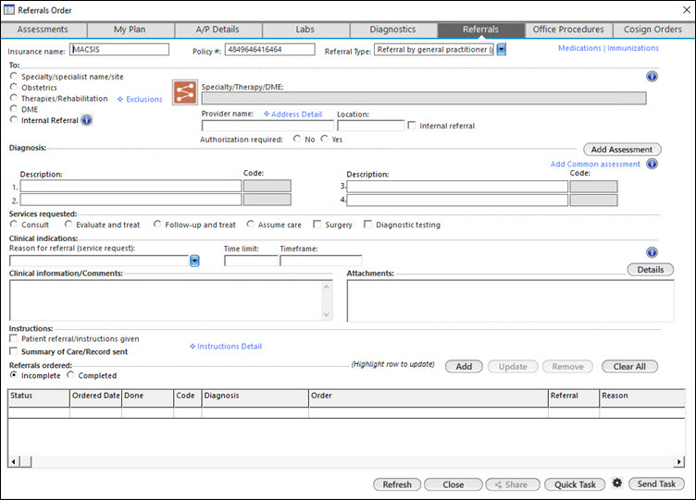Open Reason for referral dropdown arrow
Viewport: 696px width, 500px height.
point(194,261)
